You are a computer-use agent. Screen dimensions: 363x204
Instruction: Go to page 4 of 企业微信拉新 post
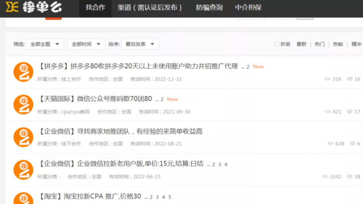click(x=226, y=165)
